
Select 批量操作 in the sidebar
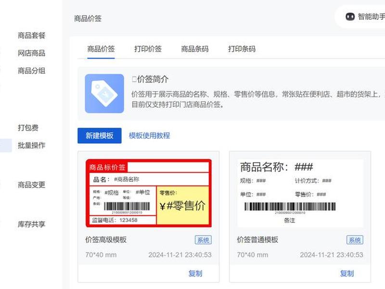click(31, 145)
